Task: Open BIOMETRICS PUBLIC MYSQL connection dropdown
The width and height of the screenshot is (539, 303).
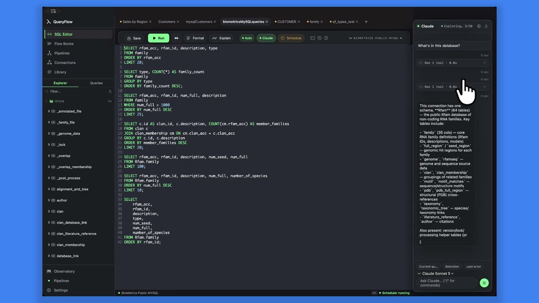Action: click(375, 38)
